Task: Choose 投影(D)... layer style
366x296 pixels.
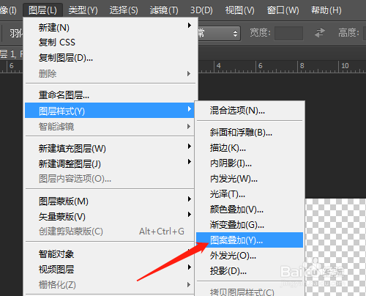Action: point(250,271)
